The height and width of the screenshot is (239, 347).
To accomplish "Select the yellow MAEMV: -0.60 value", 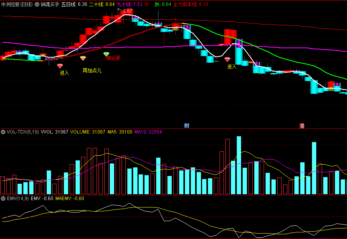I will point(70,199).
